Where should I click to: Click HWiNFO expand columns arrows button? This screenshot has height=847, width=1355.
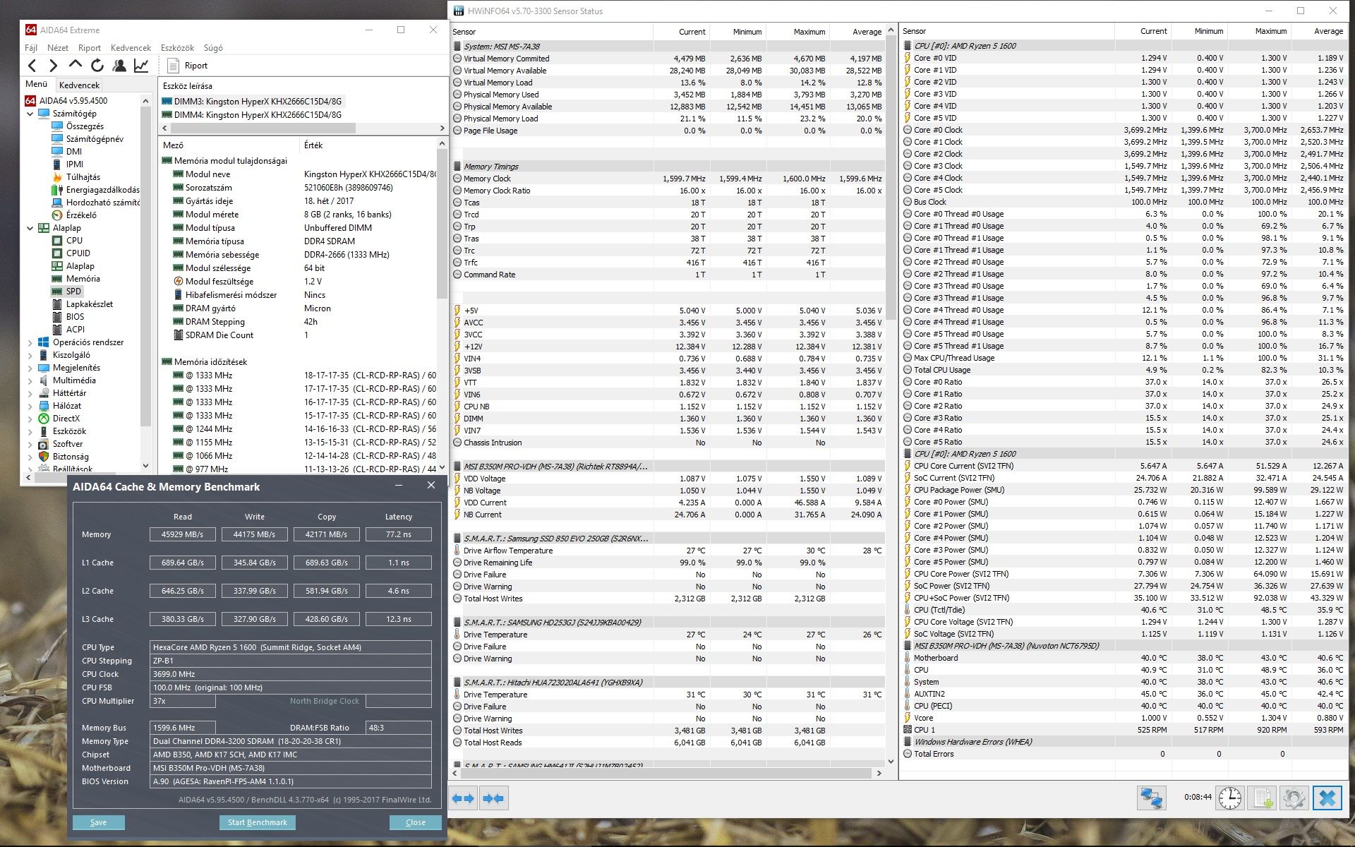point(463,798)
